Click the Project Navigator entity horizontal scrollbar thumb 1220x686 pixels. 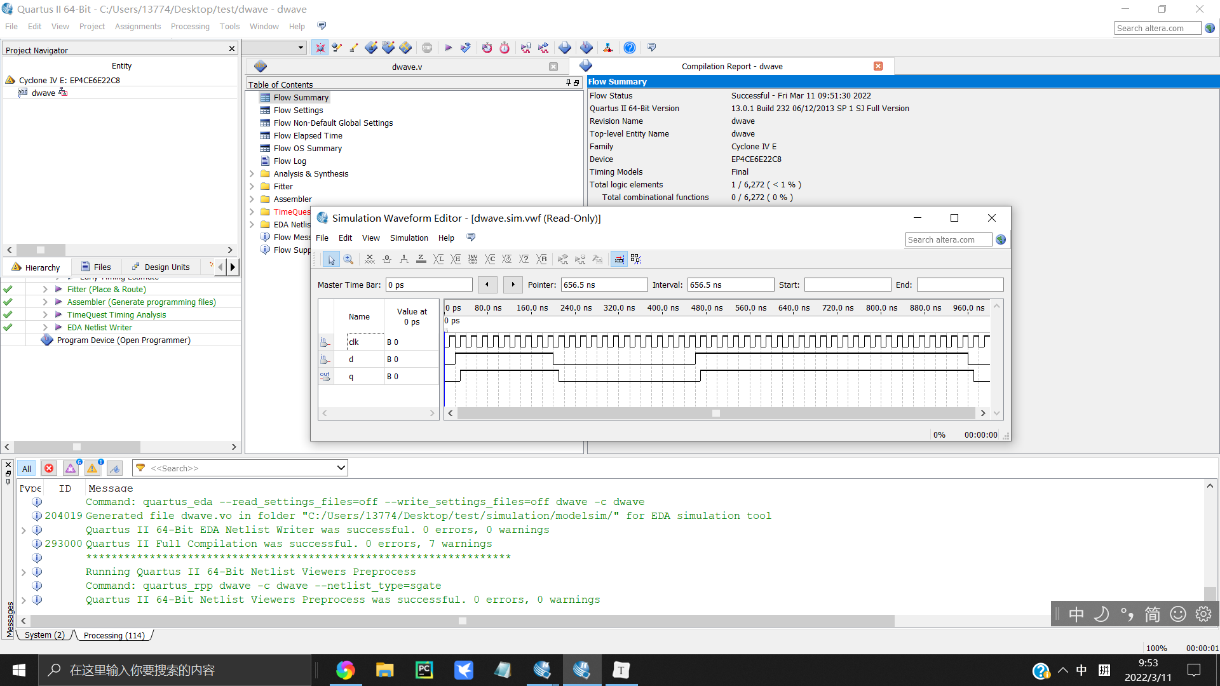coord(41,250)
